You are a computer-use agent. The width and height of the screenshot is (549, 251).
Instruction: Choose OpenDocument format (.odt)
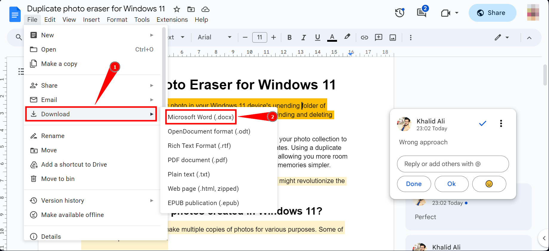(x=209, y=131)
